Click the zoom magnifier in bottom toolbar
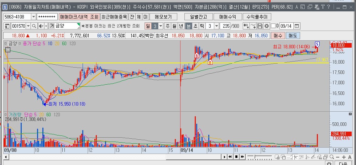The width and height of the screenshot is (356, 165). pyautogui.click(x=332, y=157)
